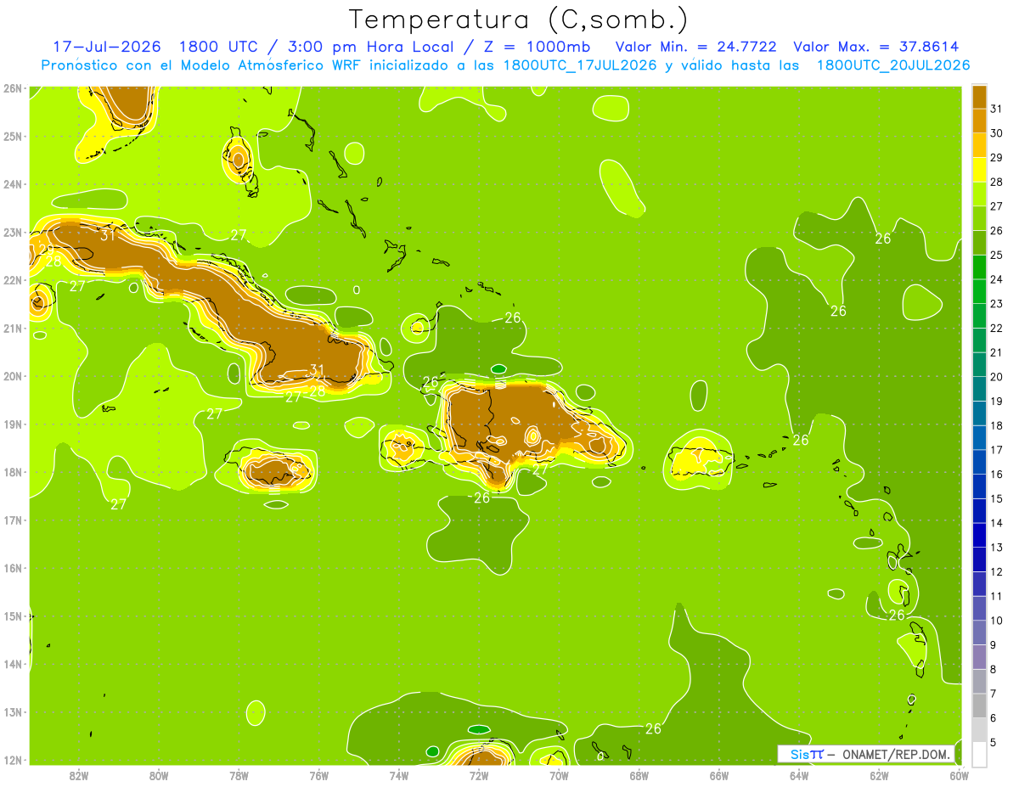Click the '12N' latitude axis label
The width and height of the screenshot is (1019, 787).
[13, 760]
